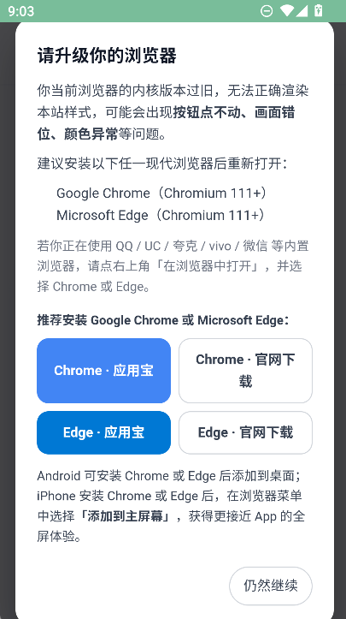Screen dimensions: 346x619
Task: Click the 请升级你的浏览器 heading
Action: coord(107,56)
